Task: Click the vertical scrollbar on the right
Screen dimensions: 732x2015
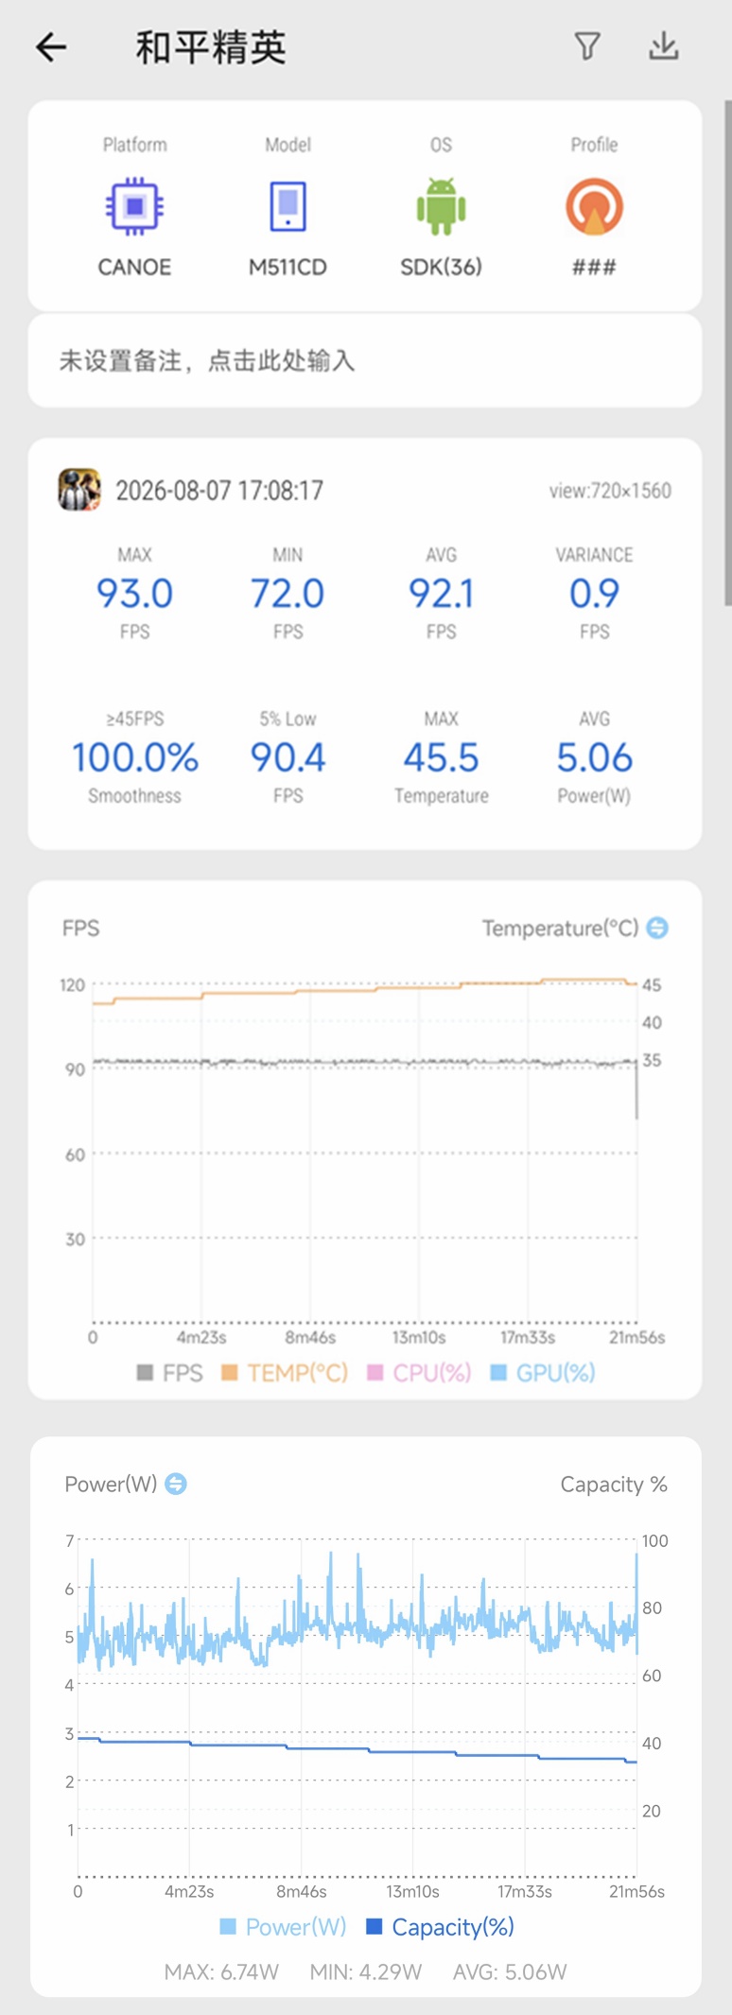Action: click(x=727, y=352)
